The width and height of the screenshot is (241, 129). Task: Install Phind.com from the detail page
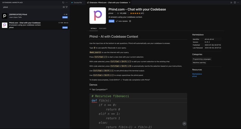coord(112,21)
